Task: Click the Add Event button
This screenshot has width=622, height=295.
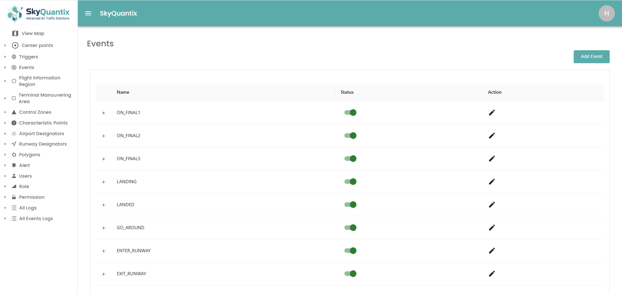Action: 591,57
